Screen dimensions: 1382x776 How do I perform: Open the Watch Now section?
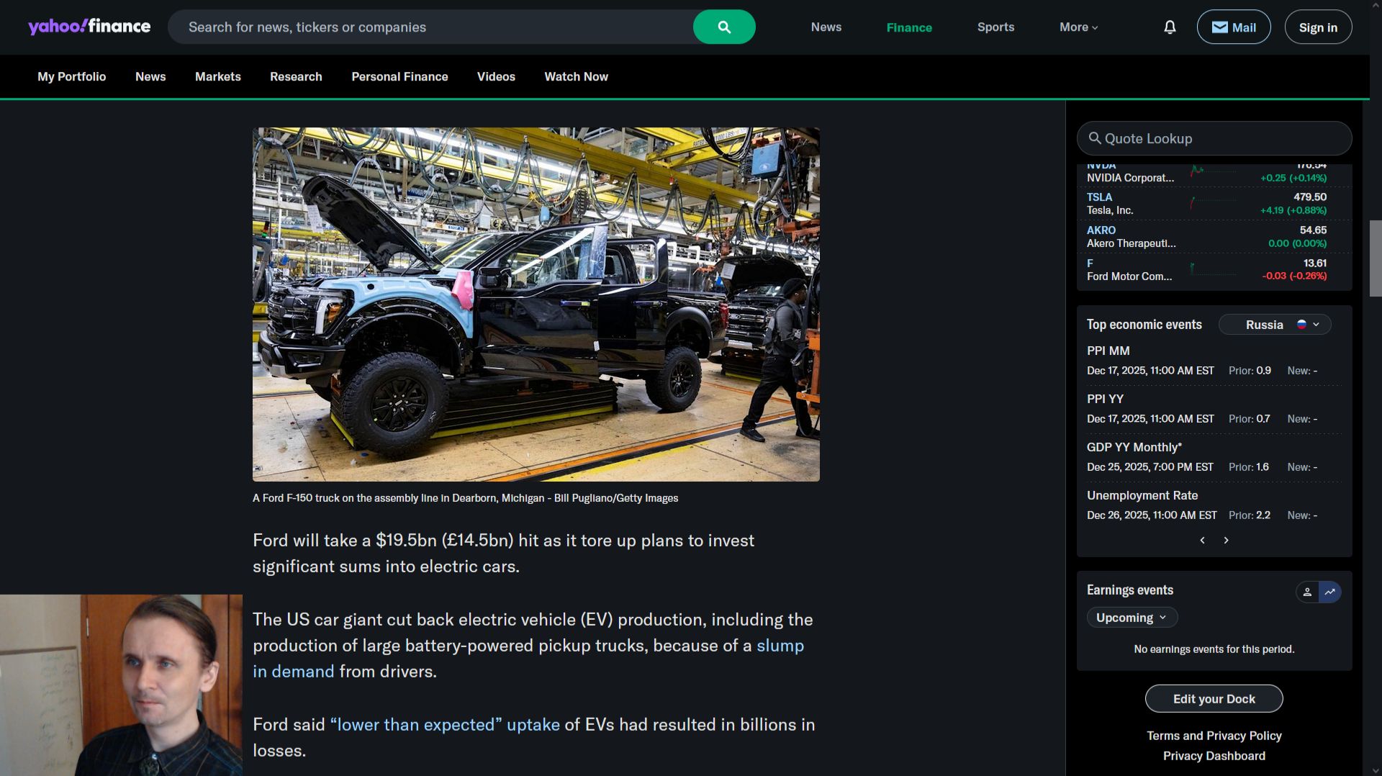click(576, 76)
